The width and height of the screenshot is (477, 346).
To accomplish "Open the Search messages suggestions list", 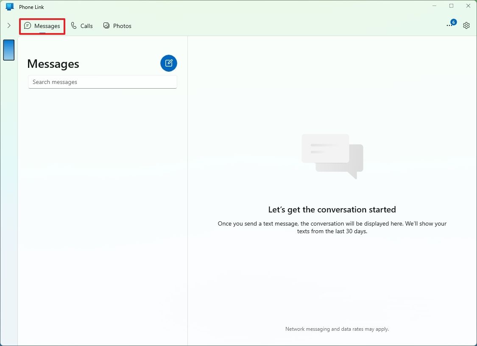I will pyautogui.click(x=102, y=82).
